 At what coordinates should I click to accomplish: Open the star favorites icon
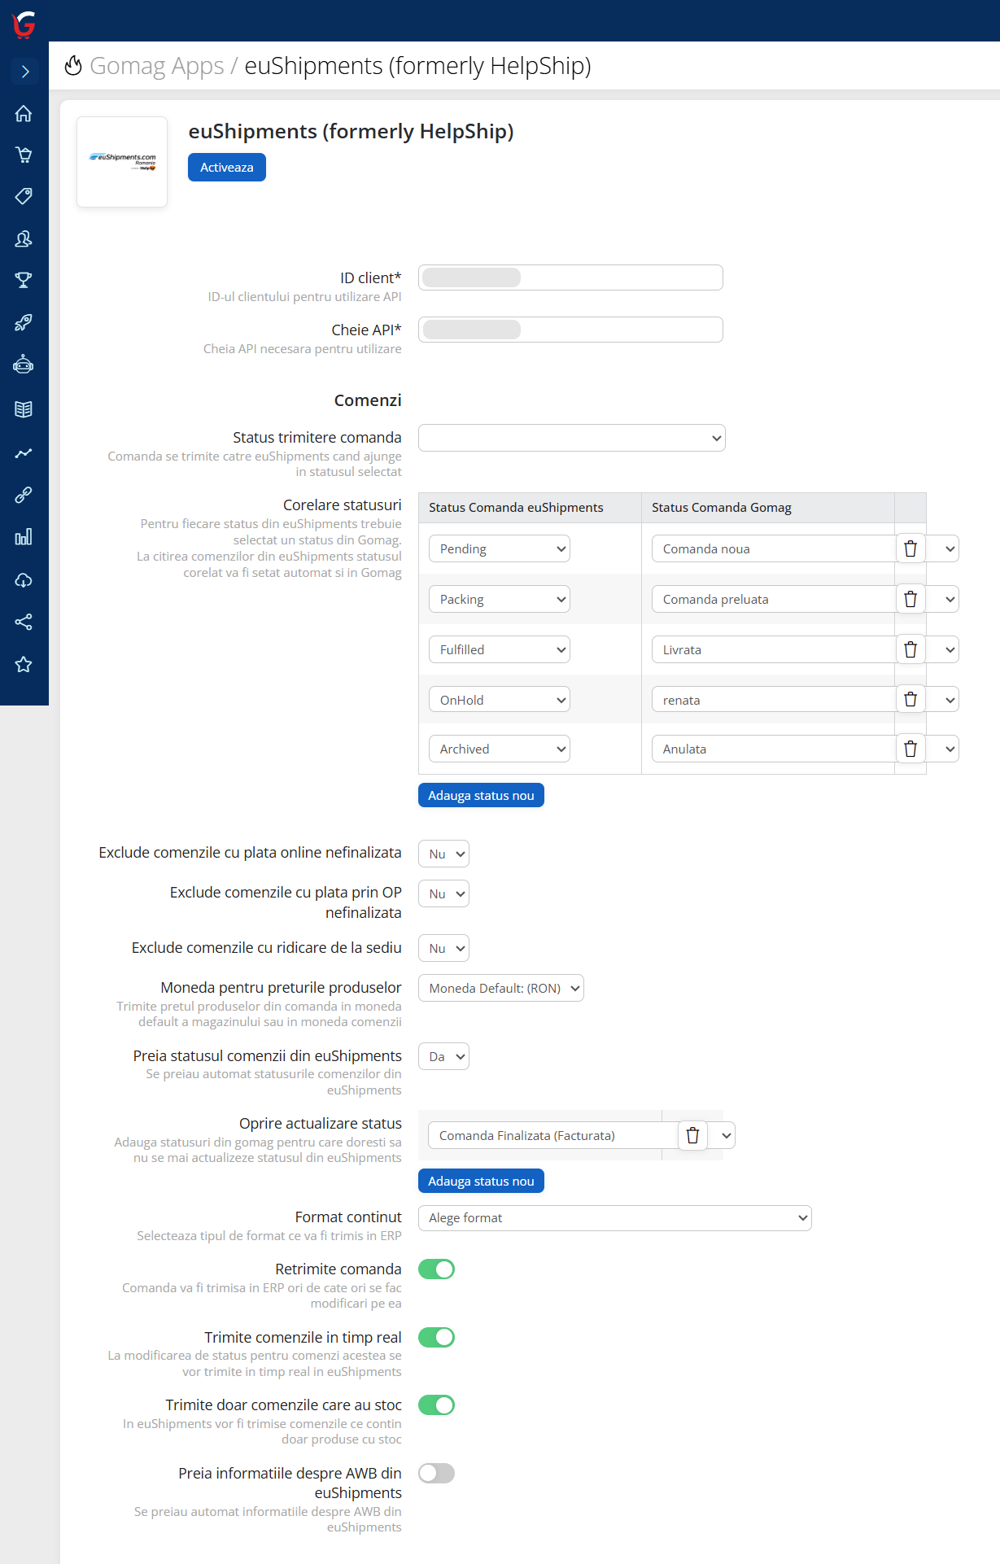click(x=24, y=665)
